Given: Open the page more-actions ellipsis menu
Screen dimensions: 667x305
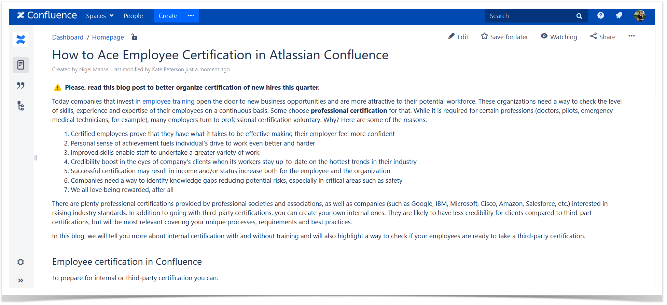Looking at the screenshot, I should [631, 36].
